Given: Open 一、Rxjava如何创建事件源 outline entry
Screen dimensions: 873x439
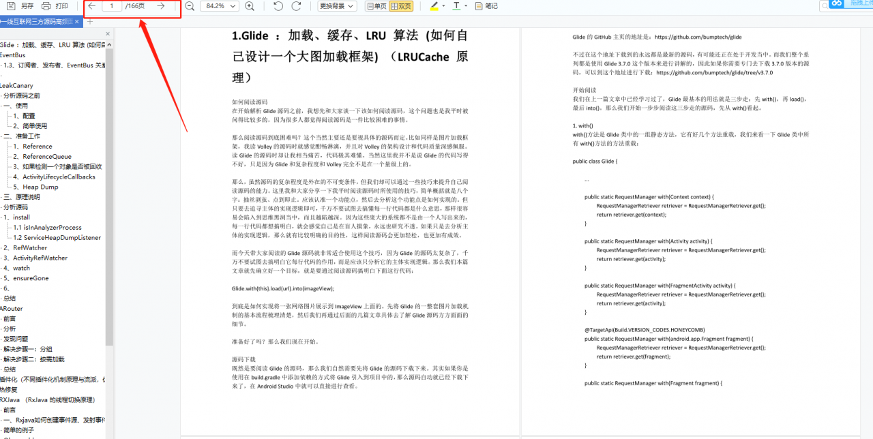Looking at the screenshot, I should 55,420.
